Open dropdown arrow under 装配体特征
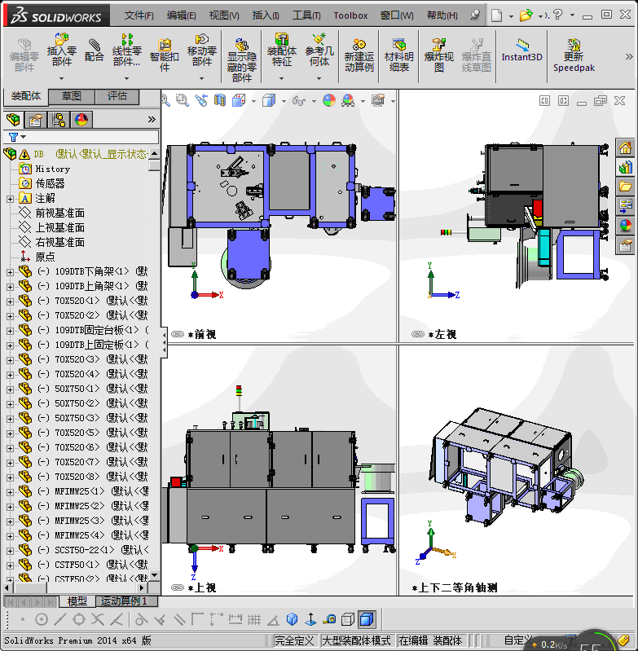Screen dimensions: 638x651 point(281,78)
